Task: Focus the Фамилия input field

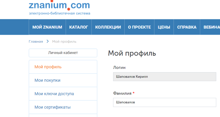Action: point(164,102)
